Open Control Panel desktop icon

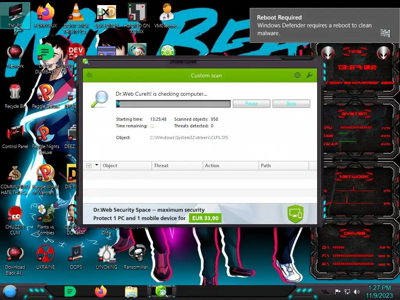click(x=15, y=137)
